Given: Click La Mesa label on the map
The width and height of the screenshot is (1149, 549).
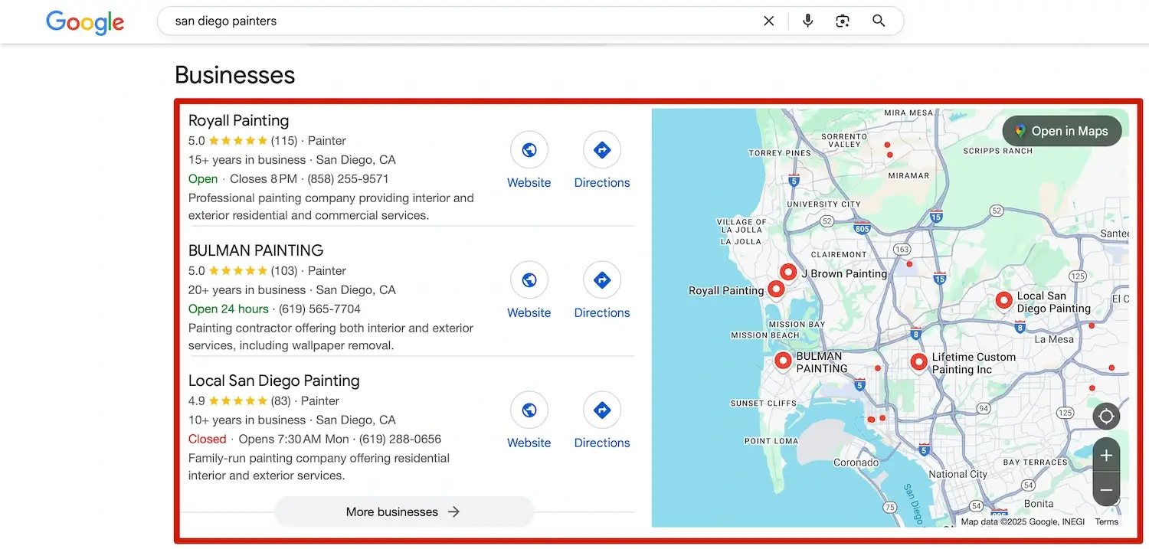Looking at the screenshot, I should (x=1054, y=339).
